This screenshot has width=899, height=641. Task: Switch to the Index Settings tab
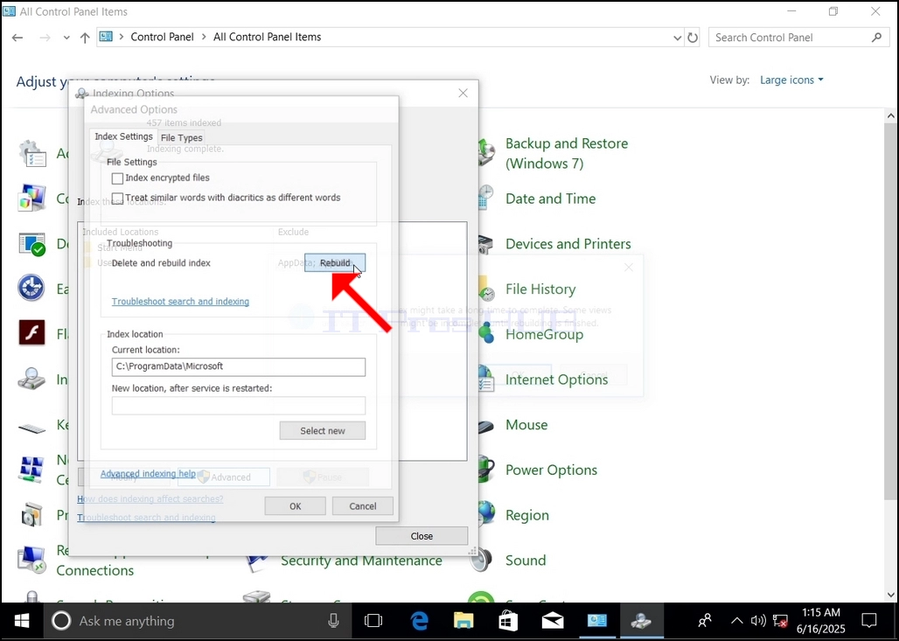coord(123,136)
